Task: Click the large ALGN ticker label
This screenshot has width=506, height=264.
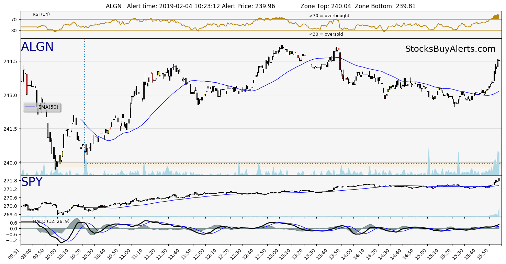Action: click(37, 47)
